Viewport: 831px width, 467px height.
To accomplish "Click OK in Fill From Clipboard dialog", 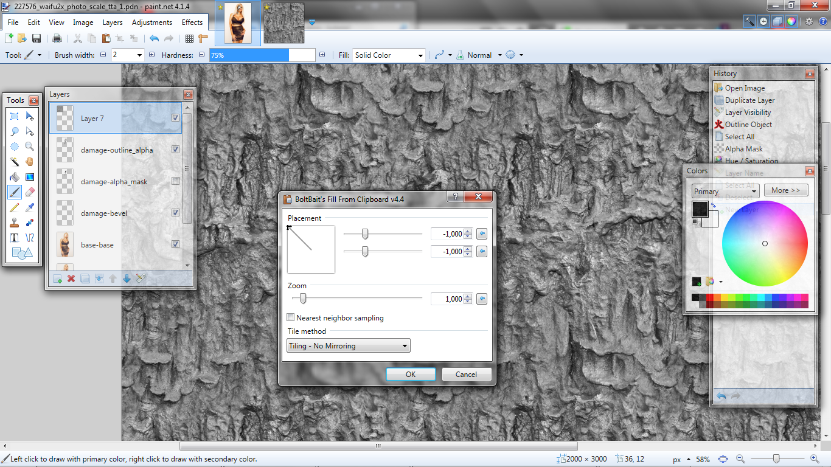I will point(411,375).
